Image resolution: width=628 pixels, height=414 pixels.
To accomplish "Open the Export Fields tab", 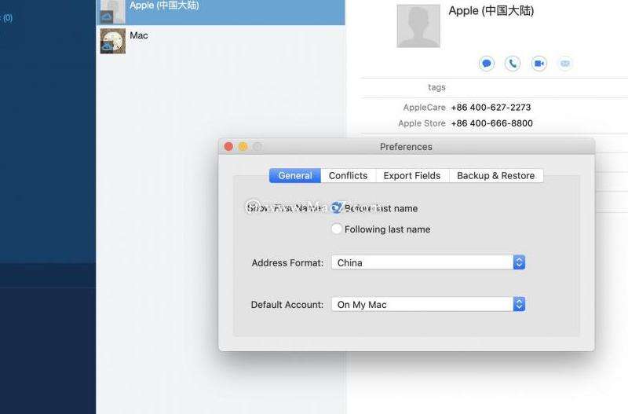I will [x=411, y=175].
